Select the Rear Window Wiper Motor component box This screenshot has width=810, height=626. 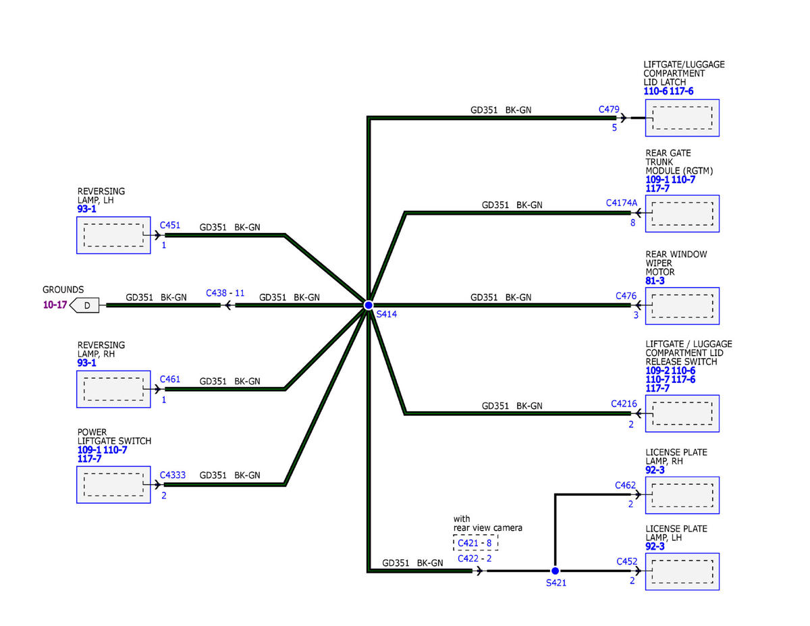(682, 306)
